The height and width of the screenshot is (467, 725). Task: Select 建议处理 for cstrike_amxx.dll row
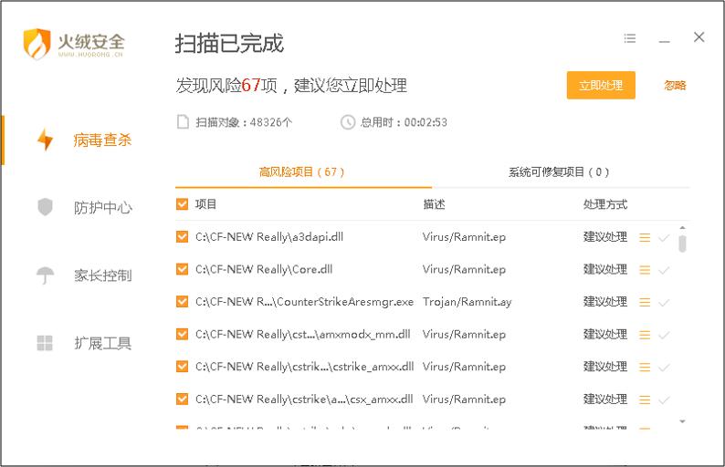(x=605, y=367)
